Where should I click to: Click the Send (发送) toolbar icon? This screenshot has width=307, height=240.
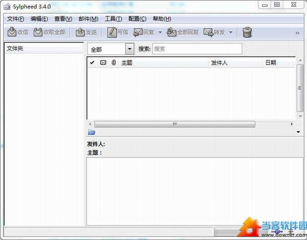coord(80,32)
